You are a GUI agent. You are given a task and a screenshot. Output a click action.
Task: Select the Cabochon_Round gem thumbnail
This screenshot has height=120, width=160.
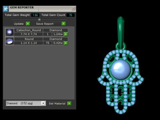pyautogui.click(x=10, y=32)
